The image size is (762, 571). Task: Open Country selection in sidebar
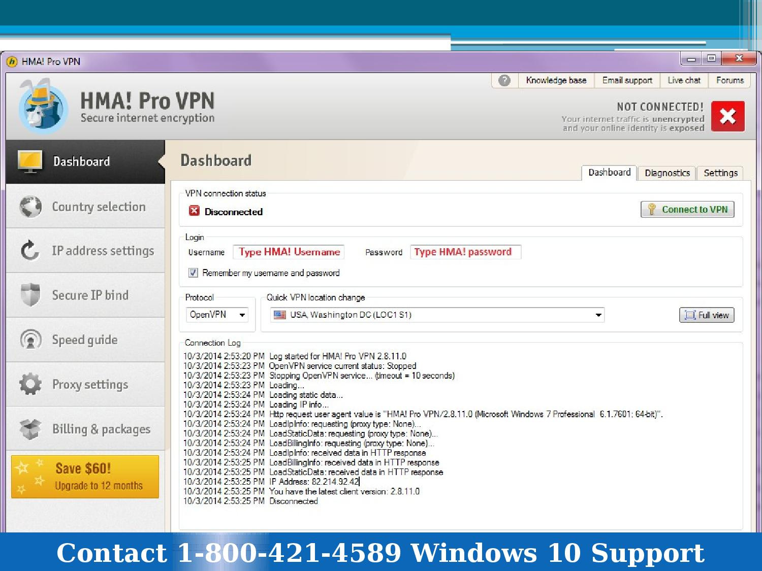[x=85, y=207]
